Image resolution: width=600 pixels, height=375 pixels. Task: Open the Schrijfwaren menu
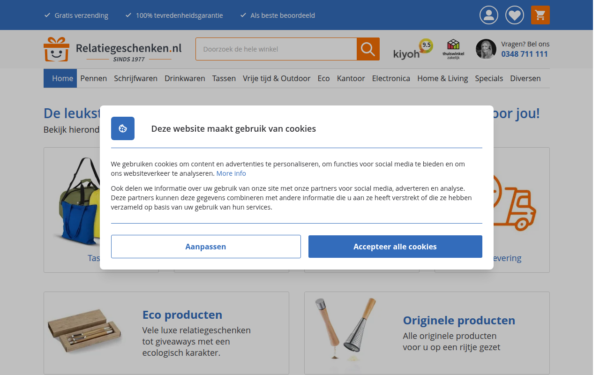point(135,78)
